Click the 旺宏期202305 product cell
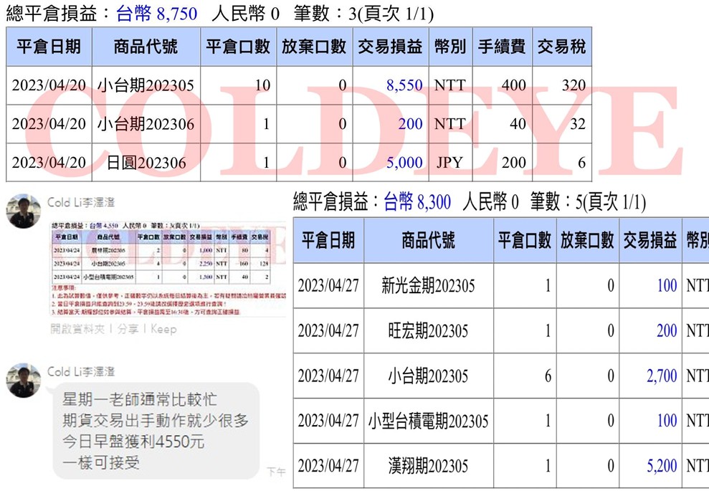Viewport: 709px width, 491px height. (x=428, y=331)
